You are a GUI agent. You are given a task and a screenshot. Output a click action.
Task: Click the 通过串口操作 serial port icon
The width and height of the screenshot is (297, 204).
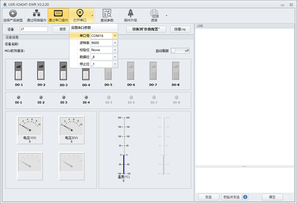[58, 13]
